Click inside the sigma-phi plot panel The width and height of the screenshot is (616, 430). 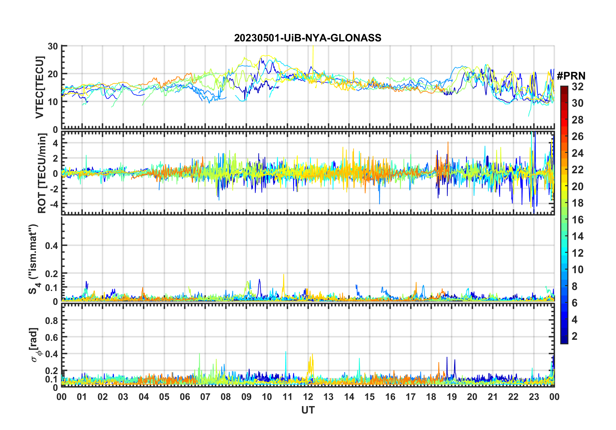tap(308, 345)
